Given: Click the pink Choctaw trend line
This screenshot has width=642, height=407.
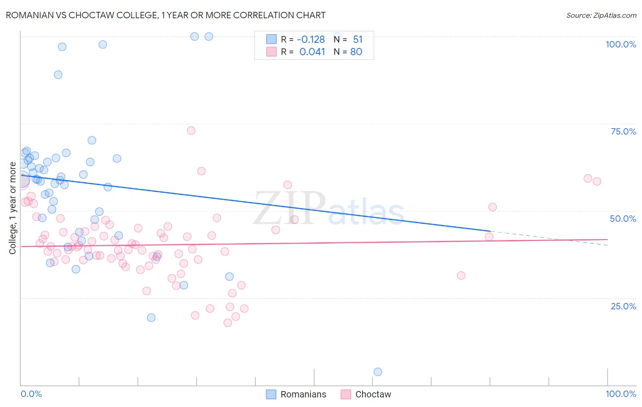Looking at the screenshot, I should pos(314,243).
